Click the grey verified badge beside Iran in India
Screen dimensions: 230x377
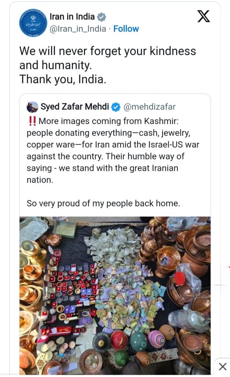click(x=101, y=17)
